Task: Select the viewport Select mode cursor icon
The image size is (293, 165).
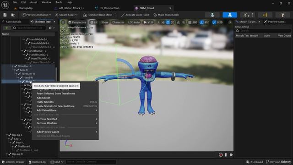Action: (x=158, y=22)
